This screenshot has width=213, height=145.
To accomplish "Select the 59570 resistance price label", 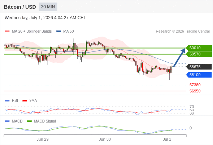I will [x=199, y=54].
